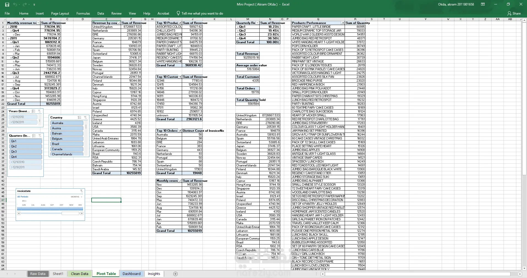Click the Total Revenue value 10255019.18
The height and width of the screenshot is (278, 527).
click(x=248, y=57)
